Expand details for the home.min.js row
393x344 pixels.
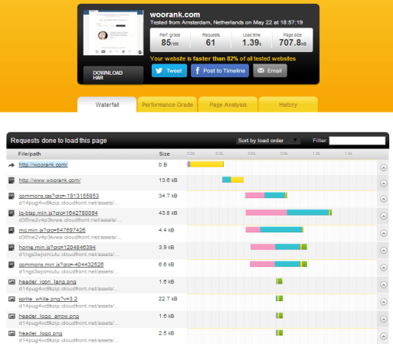point(383,250)
